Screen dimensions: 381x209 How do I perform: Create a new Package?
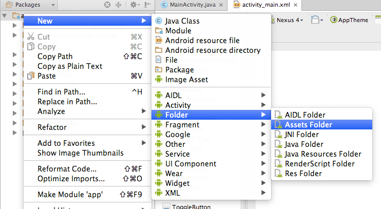click(211, 70)
